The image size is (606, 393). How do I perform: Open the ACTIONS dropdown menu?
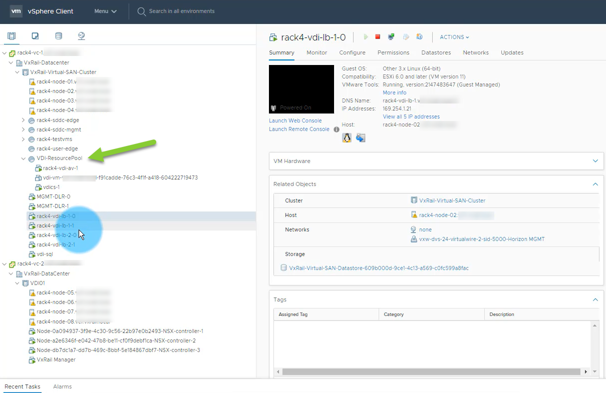[x=454, y=37]
